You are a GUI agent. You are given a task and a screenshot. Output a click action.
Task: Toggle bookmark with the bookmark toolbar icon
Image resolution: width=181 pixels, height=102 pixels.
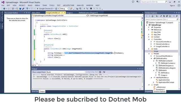(x=91, y=8)
